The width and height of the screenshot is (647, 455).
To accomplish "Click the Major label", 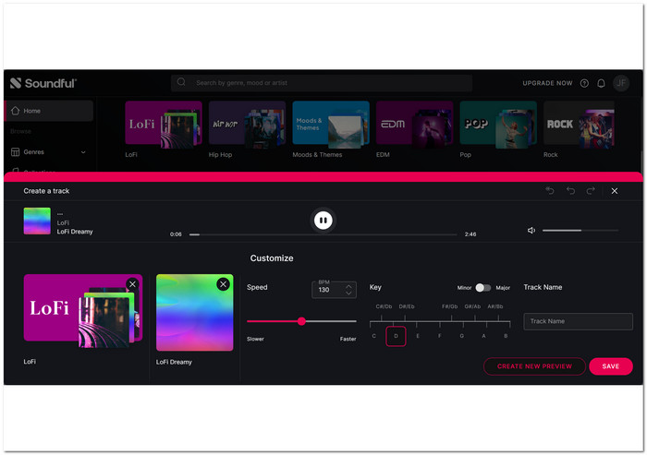I will point(503,288).
